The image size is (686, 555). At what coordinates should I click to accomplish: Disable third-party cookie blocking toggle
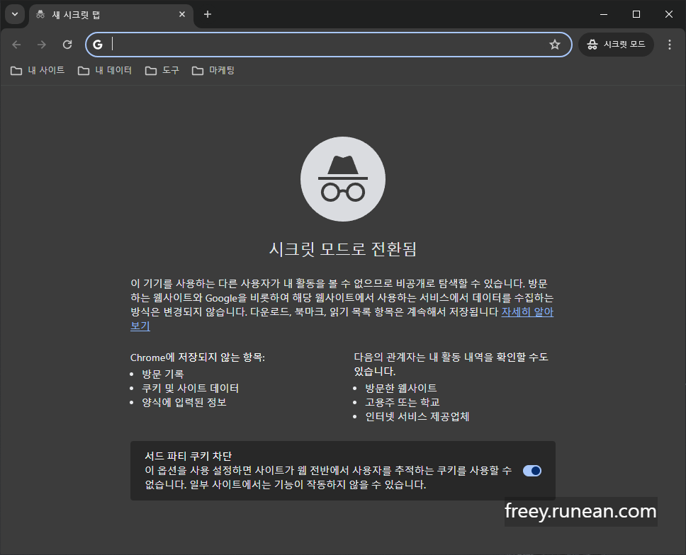tap(532, 470)
